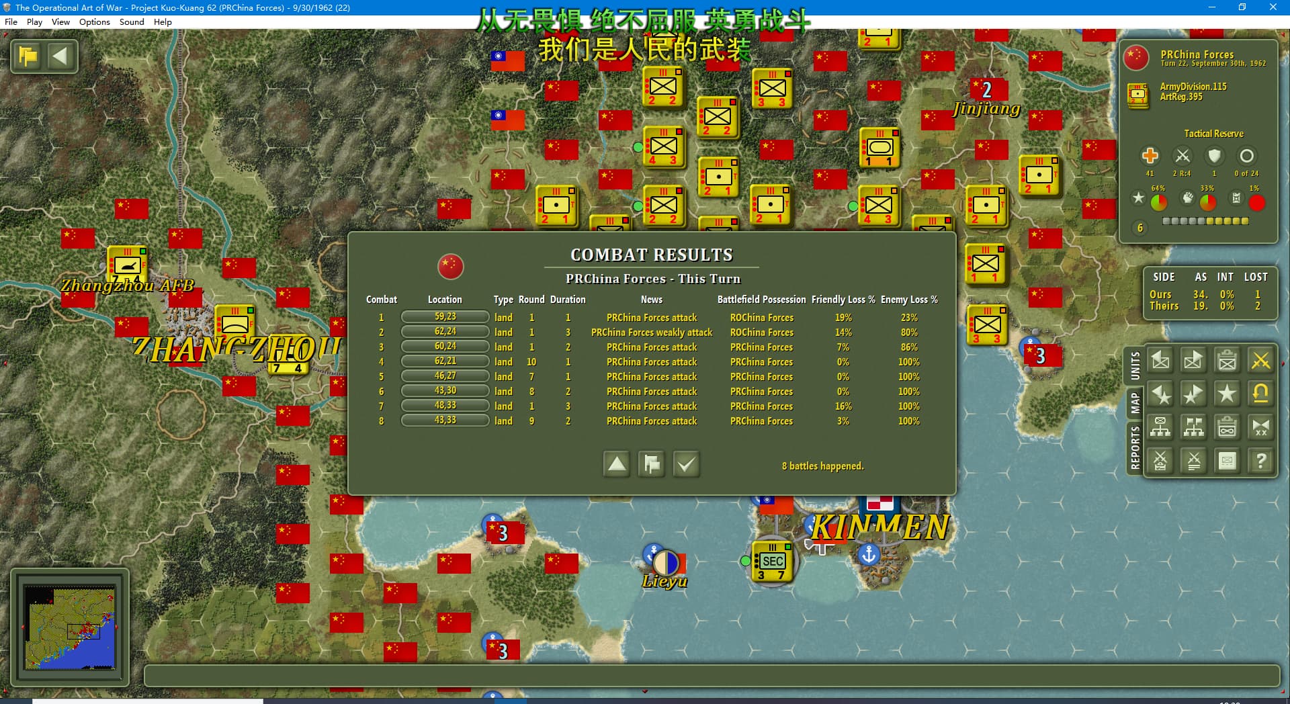This screenshot has width=1290, height=704.
Task: Switch to the UNITS tab
Action: (1135, 366)
